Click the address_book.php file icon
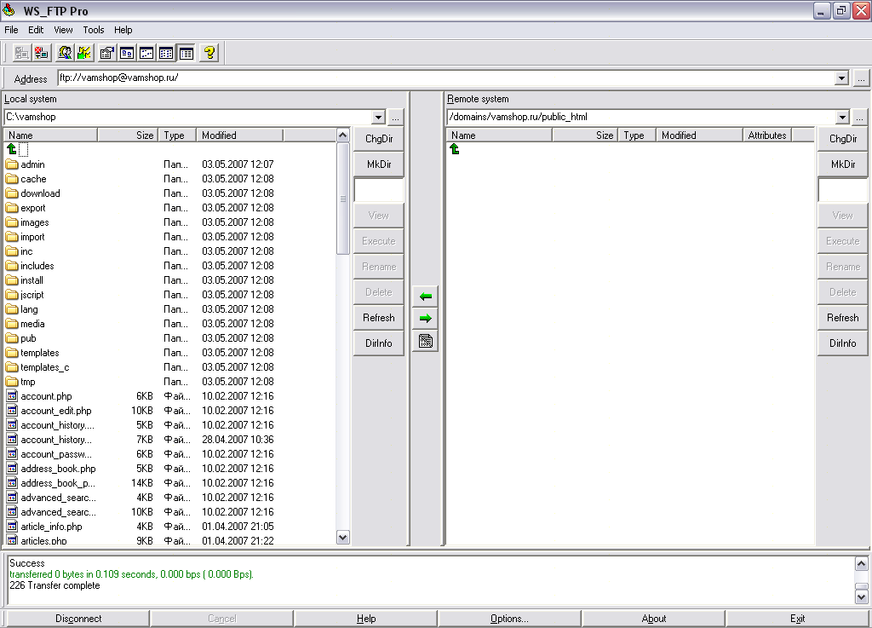 (x=12, y=469)
